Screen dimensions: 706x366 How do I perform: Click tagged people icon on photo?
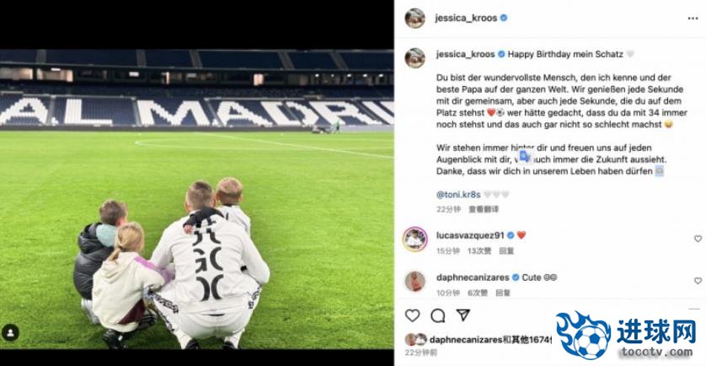click(x=10, y=333)
